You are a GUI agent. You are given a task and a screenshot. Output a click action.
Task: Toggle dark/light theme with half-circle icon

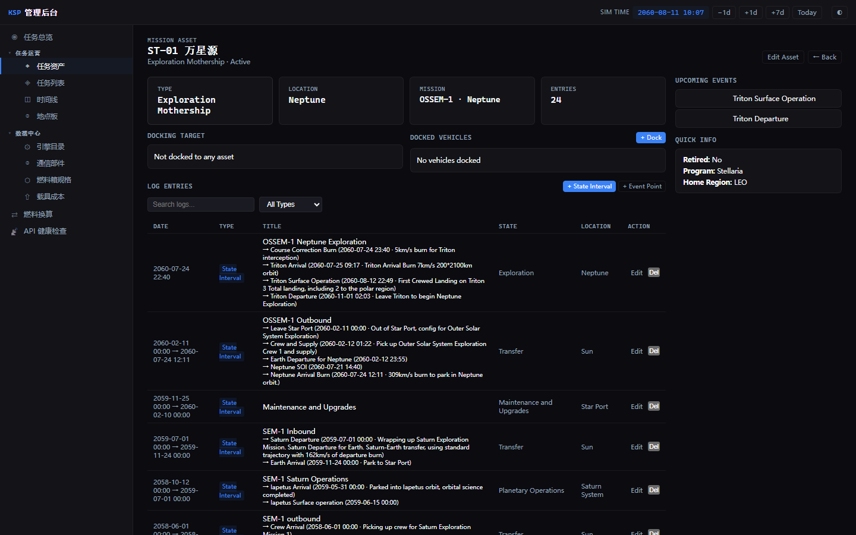pyautogui.click(x=839, y=12)
